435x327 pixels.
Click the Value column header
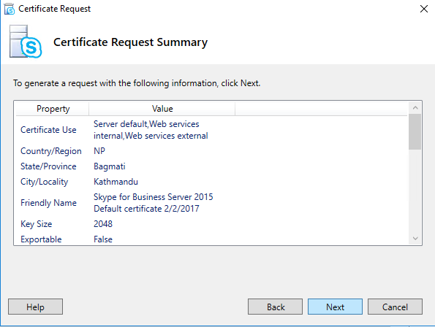coord(162,109)
